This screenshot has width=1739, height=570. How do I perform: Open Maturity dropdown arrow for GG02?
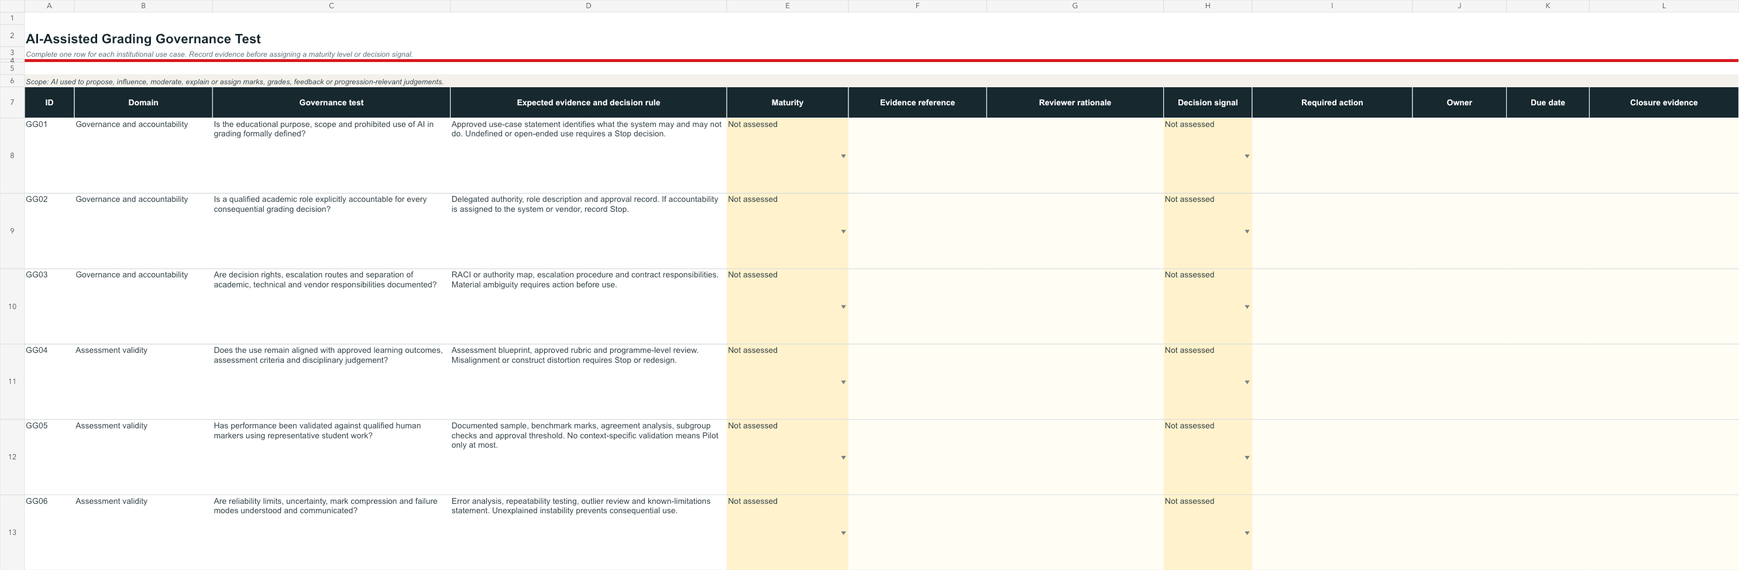pyautogui.click(x=843, y=232)
